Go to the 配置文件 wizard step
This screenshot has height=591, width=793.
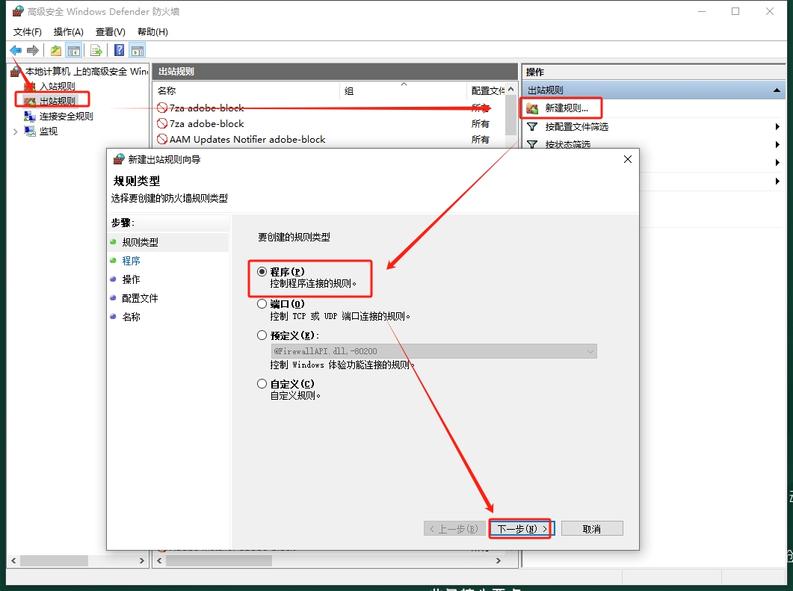pyautogui.click(x=140, y=298)
